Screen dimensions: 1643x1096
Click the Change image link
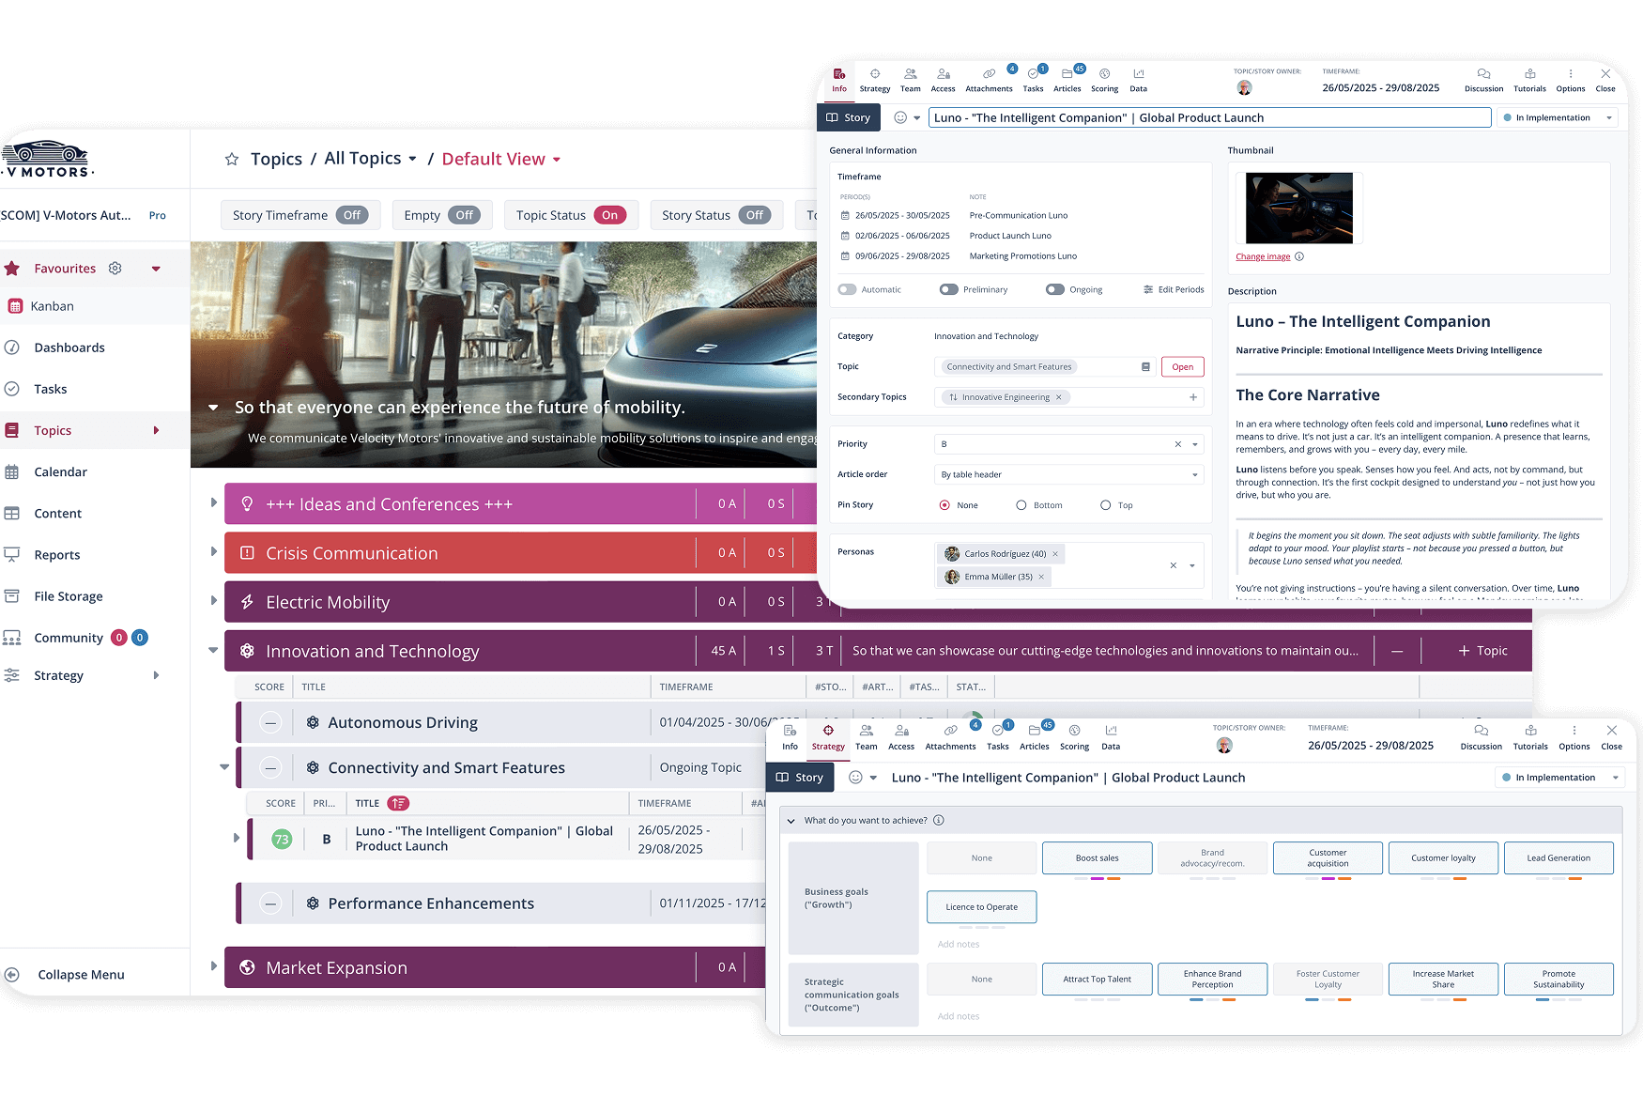[1262, 256]
